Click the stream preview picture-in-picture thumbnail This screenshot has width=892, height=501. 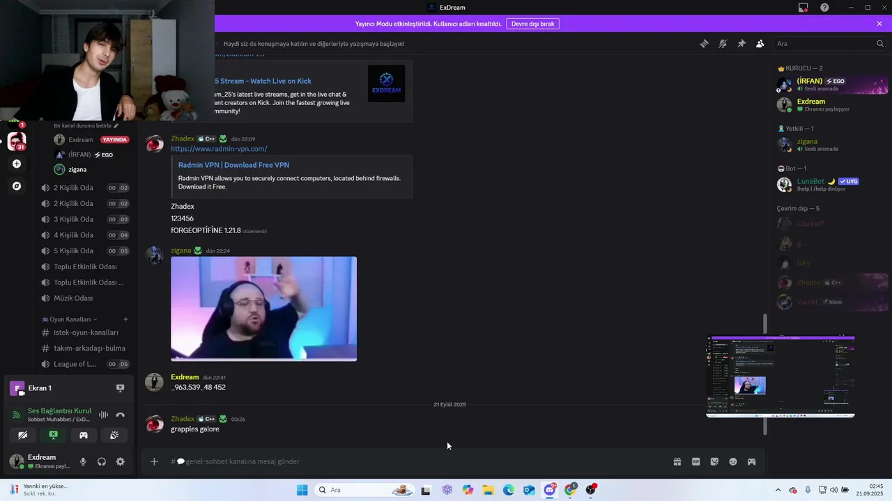coord(780,376)
